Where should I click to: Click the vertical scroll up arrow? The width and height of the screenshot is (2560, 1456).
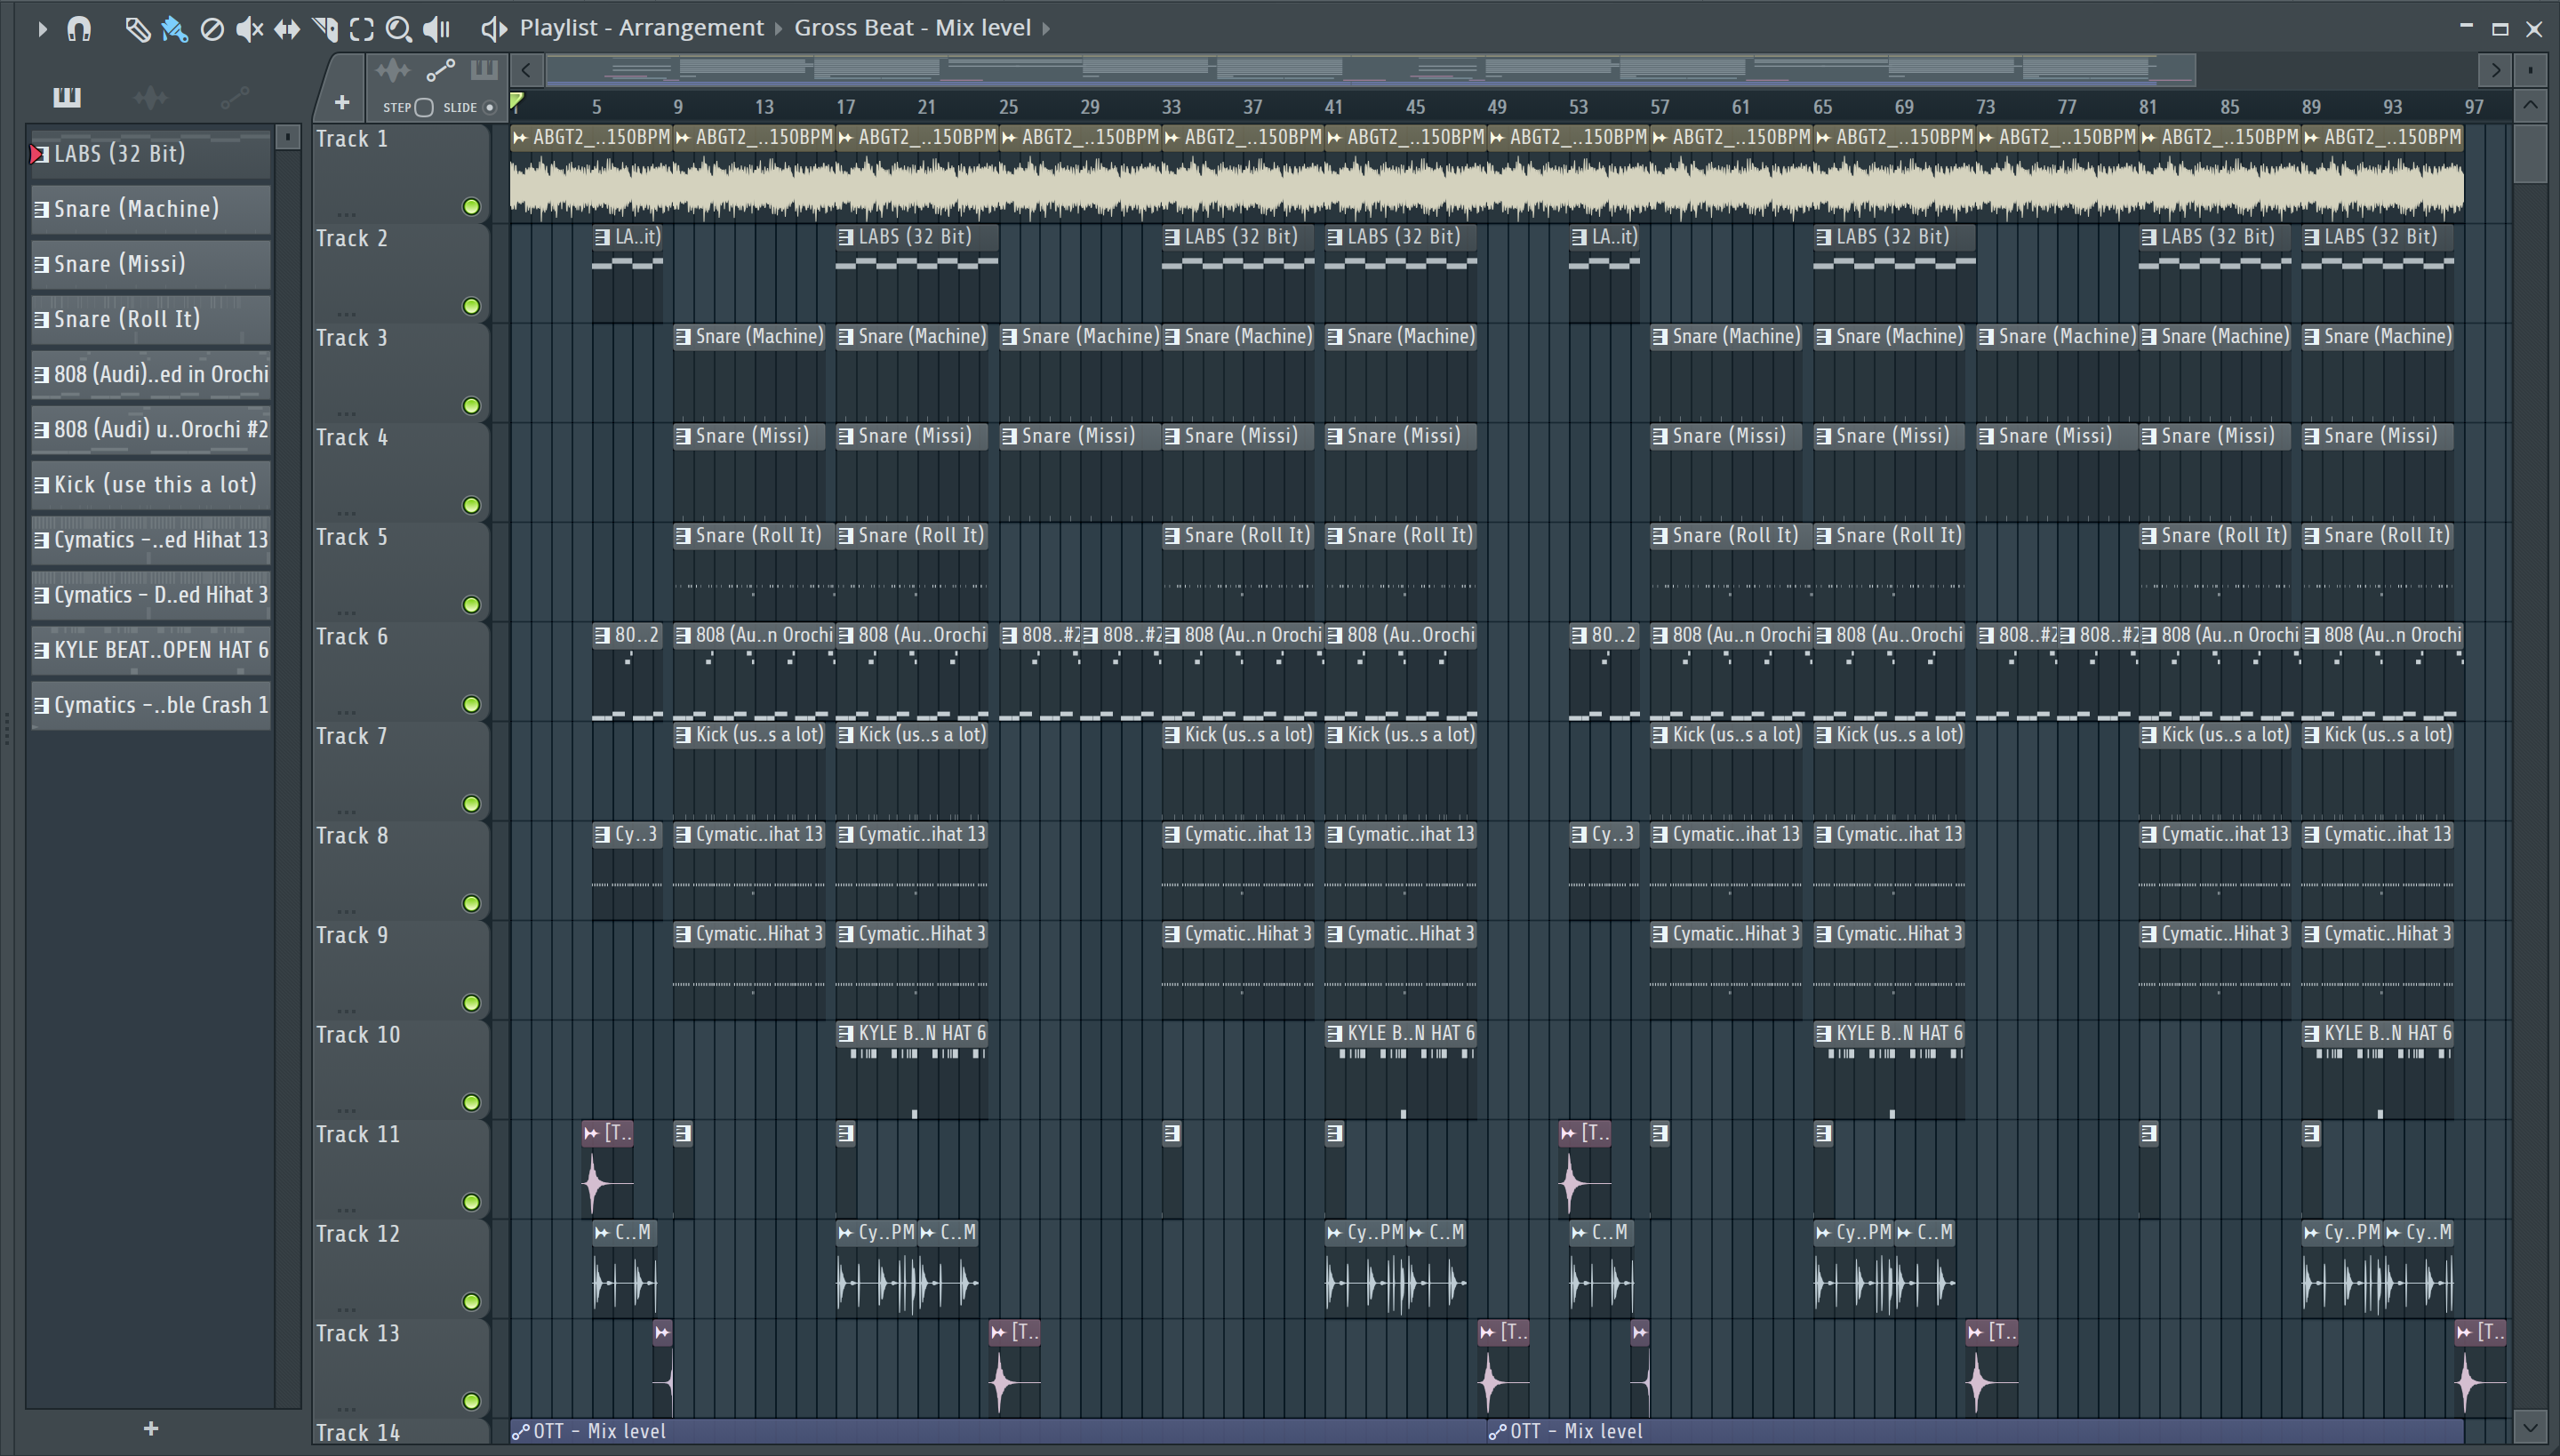click(x=2530, y=105)
